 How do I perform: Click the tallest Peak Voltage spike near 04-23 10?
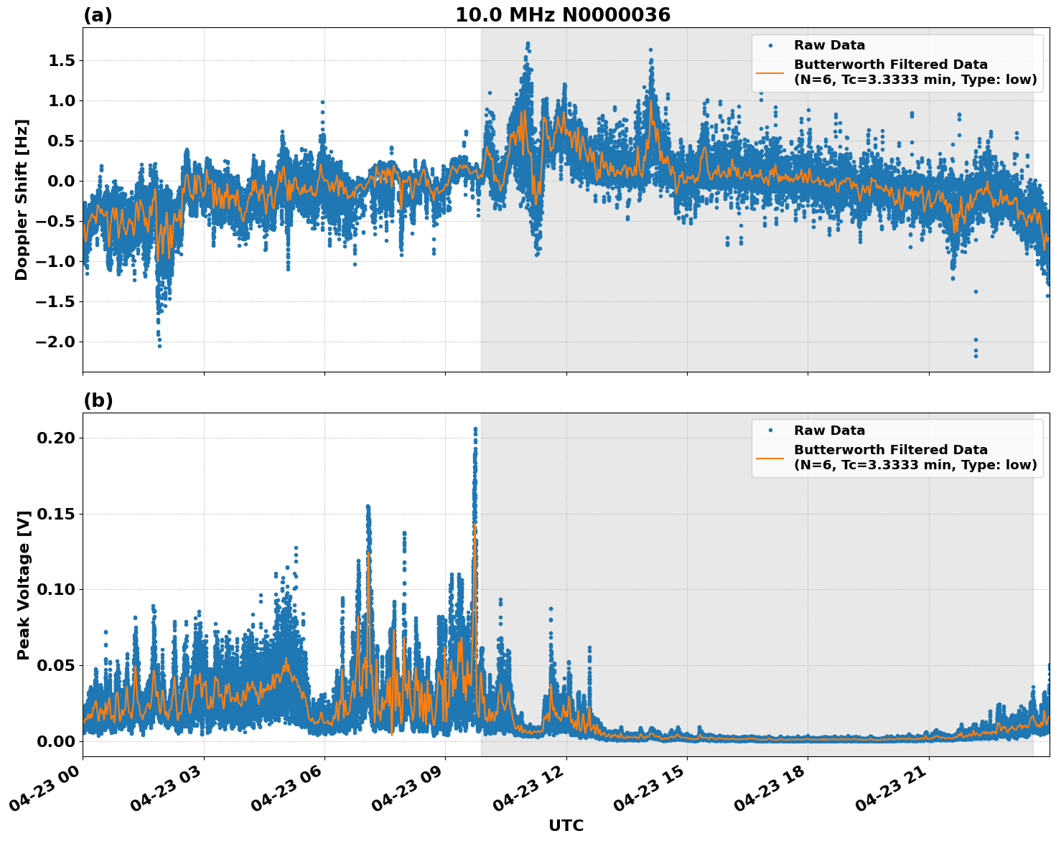click(475, 428)
